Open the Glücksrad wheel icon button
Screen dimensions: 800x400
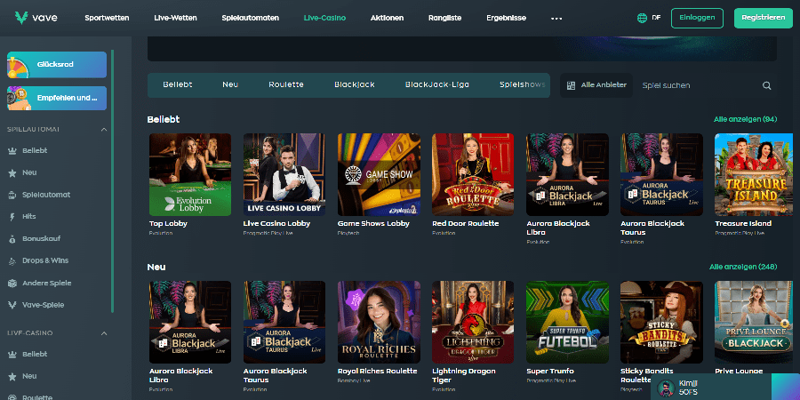pyautogui.click(x=21, y=65)
